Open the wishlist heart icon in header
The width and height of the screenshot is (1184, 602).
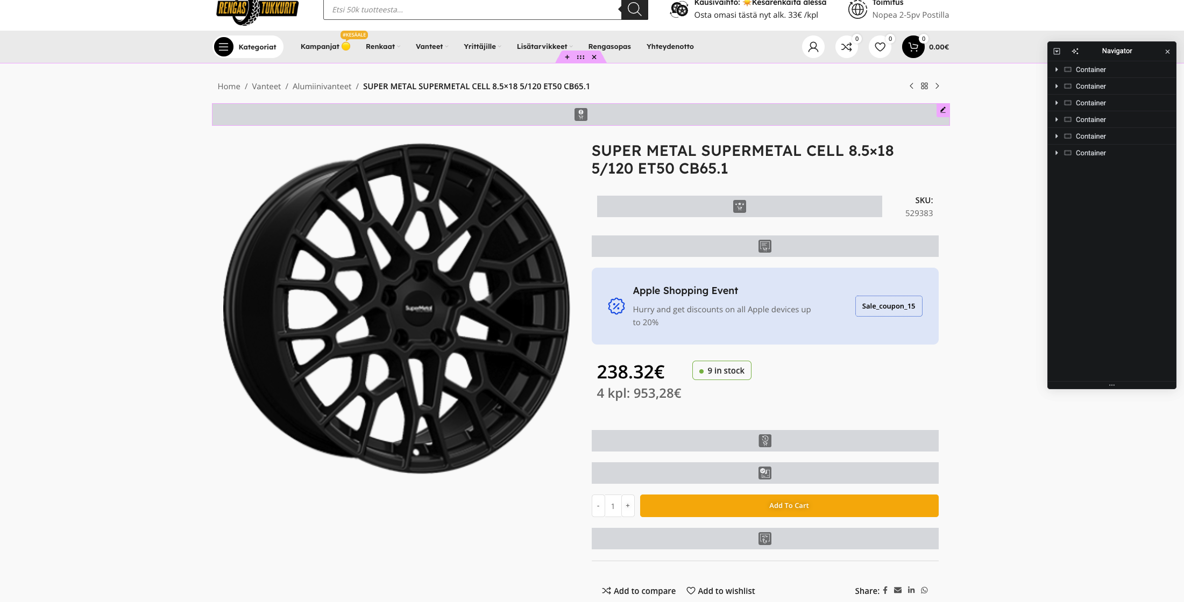click(880, 47)
